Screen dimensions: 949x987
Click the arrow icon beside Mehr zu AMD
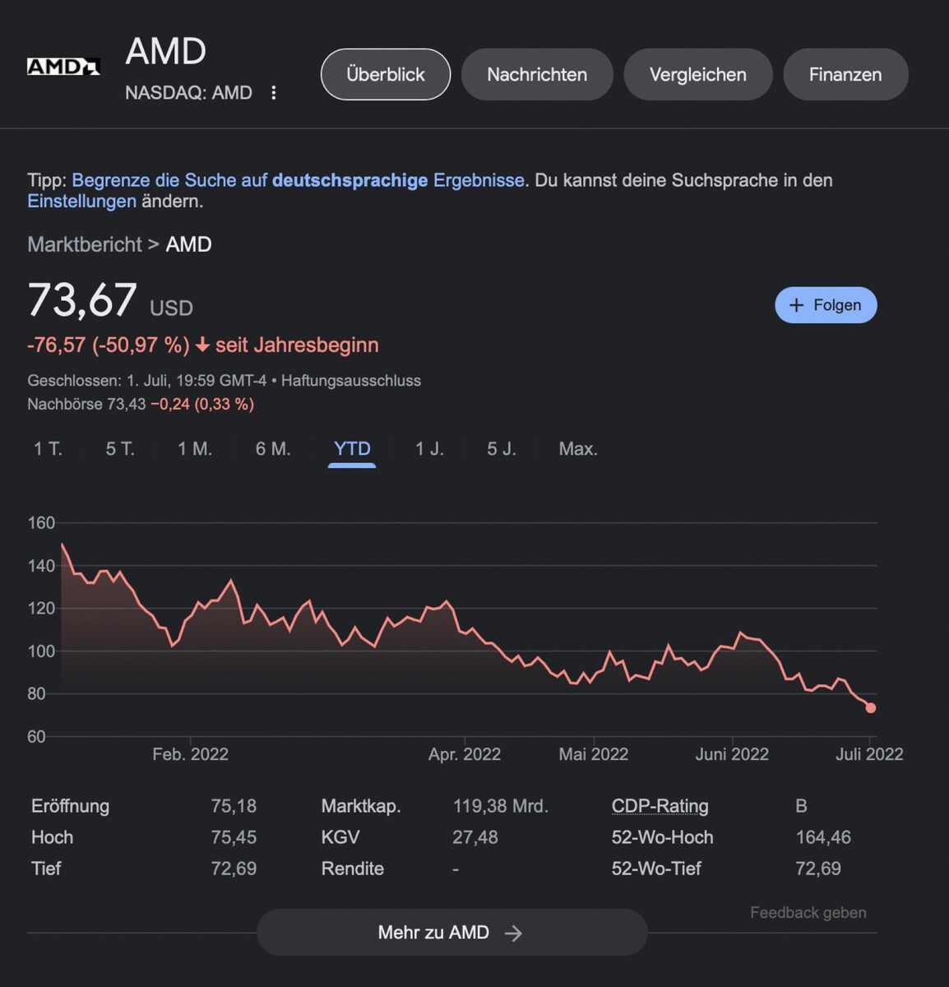(x=513, y=933)
